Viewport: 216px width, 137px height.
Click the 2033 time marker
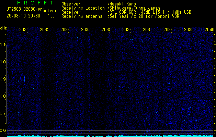(x=65, y=29)
